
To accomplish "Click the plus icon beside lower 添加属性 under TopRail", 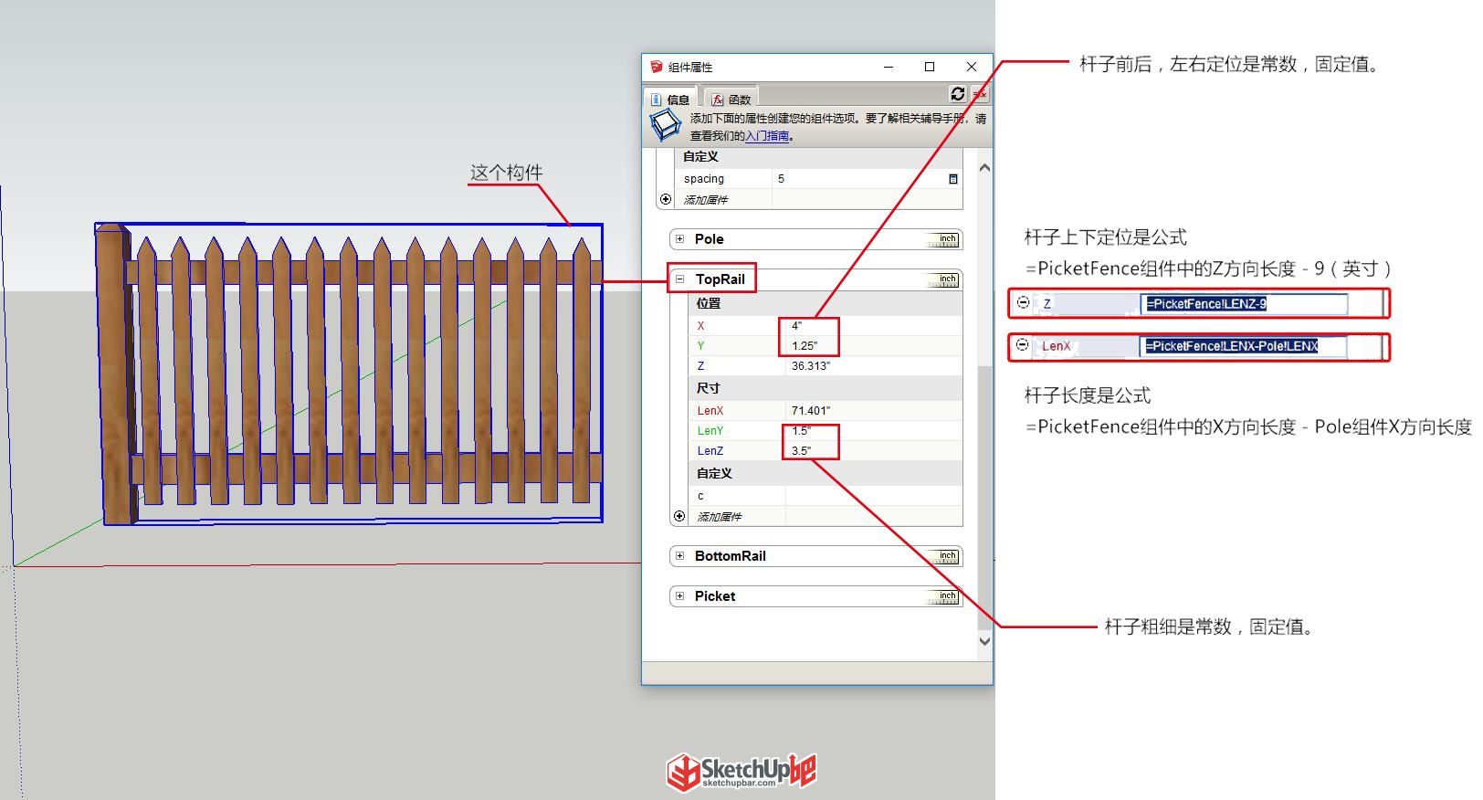I will [679, 516].
